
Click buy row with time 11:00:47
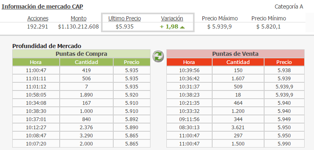tap(81, 70)
